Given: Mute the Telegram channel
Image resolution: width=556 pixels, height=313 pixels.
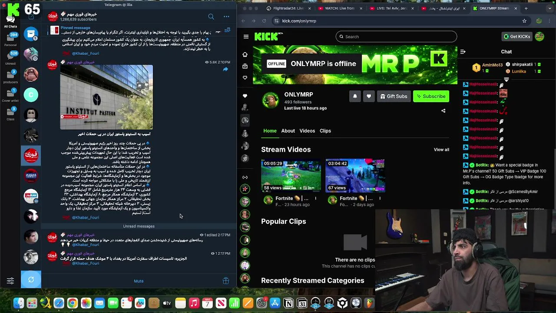Looking at the screenshot, I should click(x=139, y=281).
